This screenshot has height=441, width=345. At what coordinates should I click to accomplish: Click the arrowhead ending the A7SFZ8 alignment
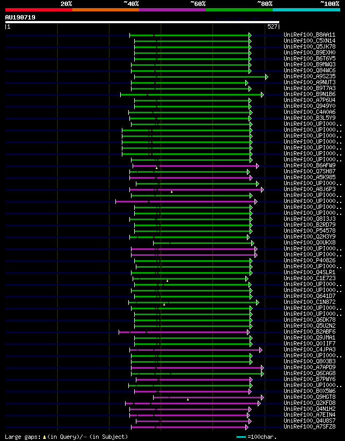(x=247, y=427)
